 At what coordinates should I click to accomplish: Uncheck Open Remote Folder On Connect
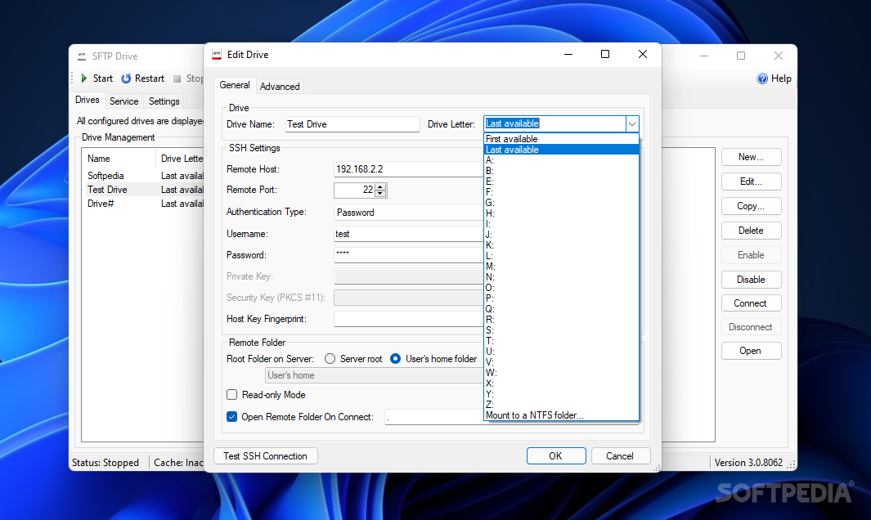(231, 417)
